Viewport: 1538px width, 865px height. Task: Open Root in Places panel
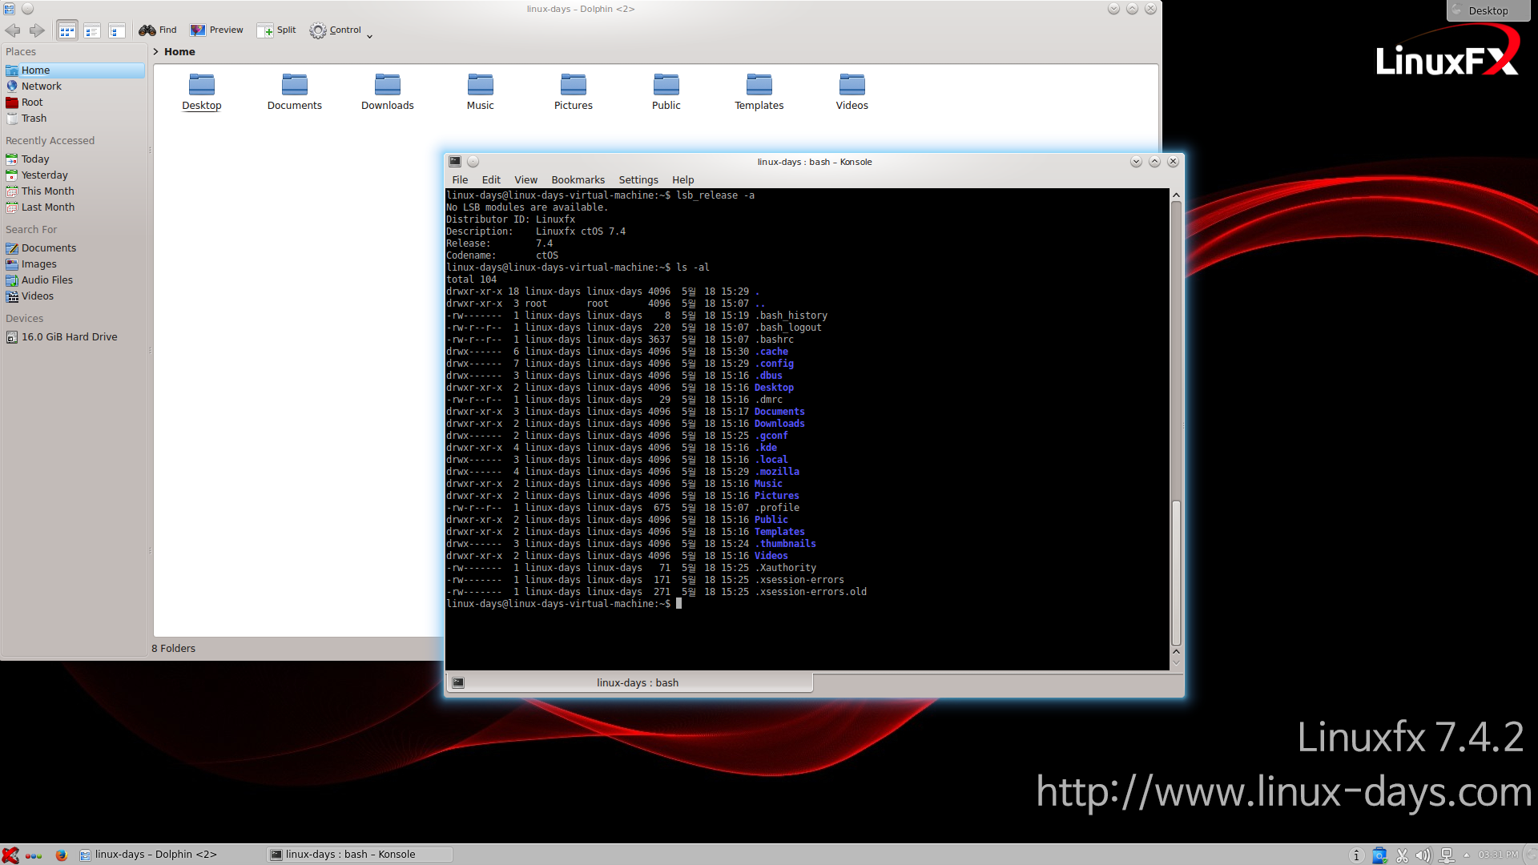tap(74, 103)
